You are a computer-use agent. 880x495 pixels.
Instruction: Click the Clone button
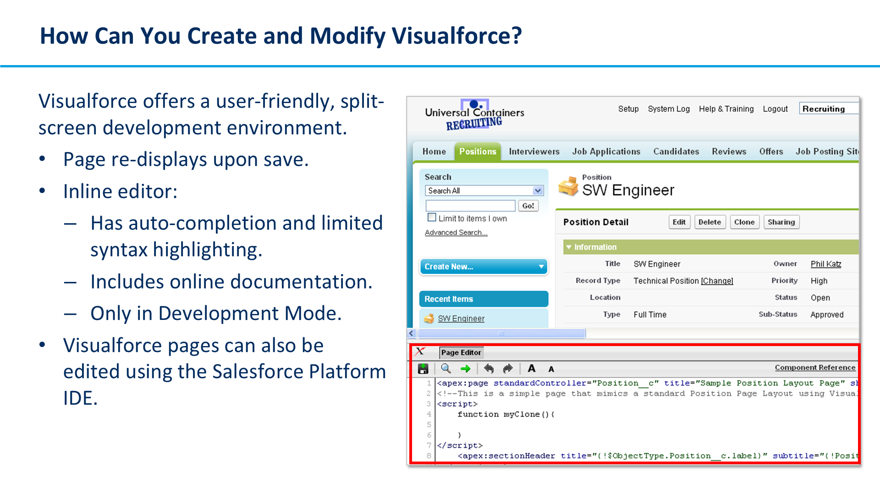(x=744, y=222)
